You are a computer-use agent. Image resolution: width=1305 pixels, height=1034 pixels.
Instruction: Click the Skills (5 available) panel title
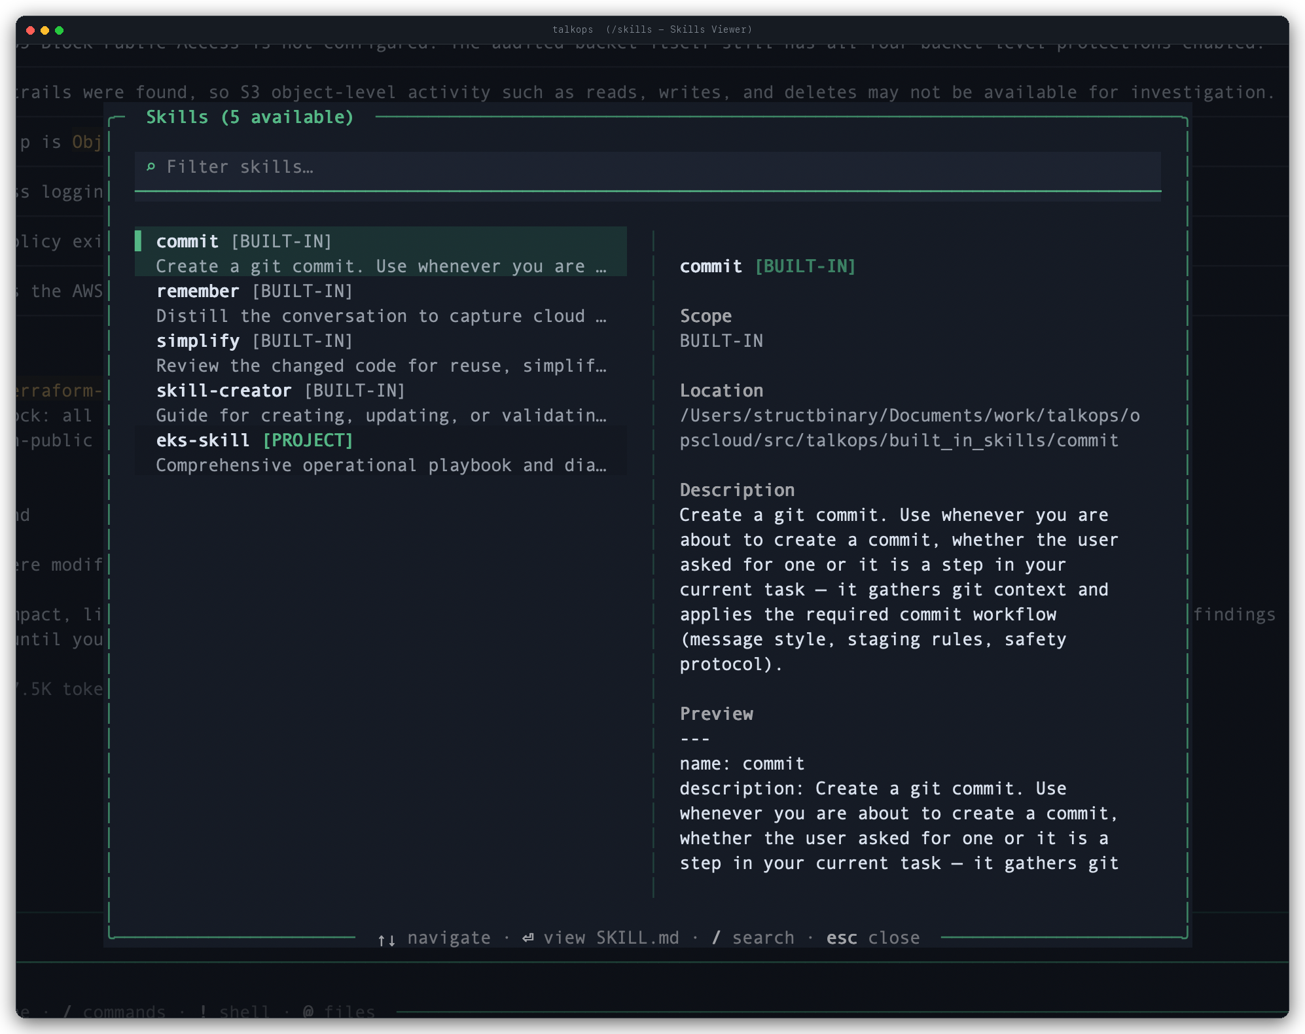[x=249, y=117]
